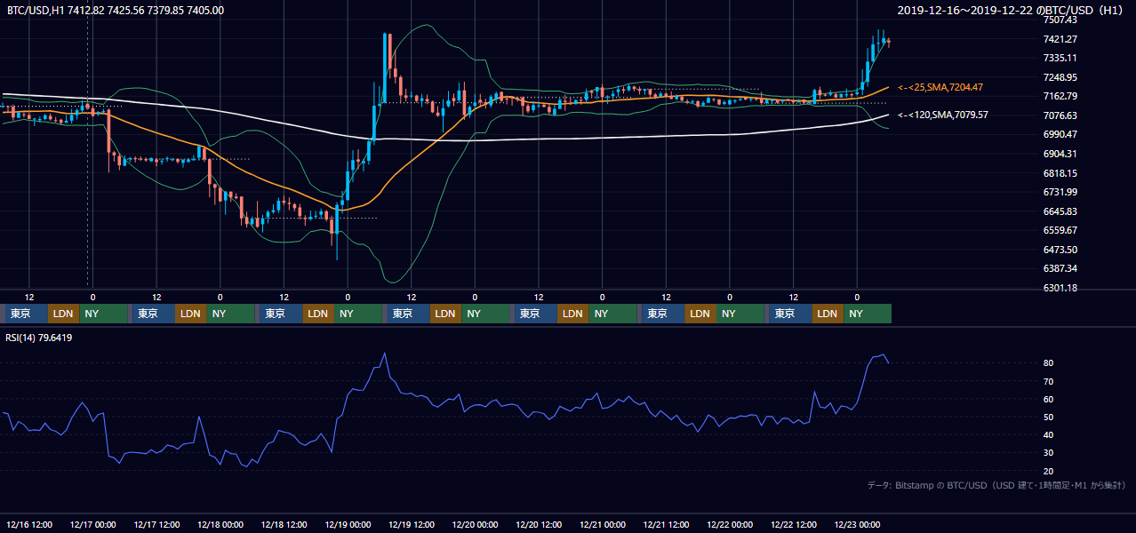This screenshot has height=533, width=1136.
Task: Click the 12/20 12:00 date label
Action: tap(539, 524)
